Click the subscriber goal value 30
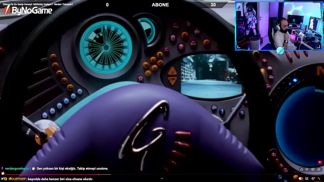 click(213, 5)
